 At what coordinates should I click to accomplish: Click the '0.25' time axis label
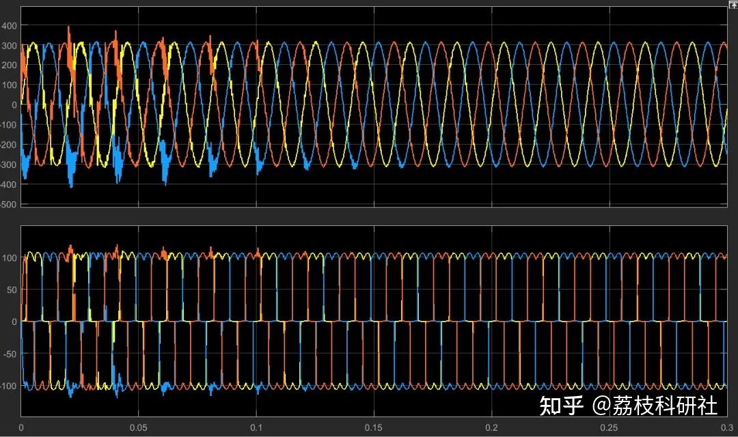[x=609, y=427]
